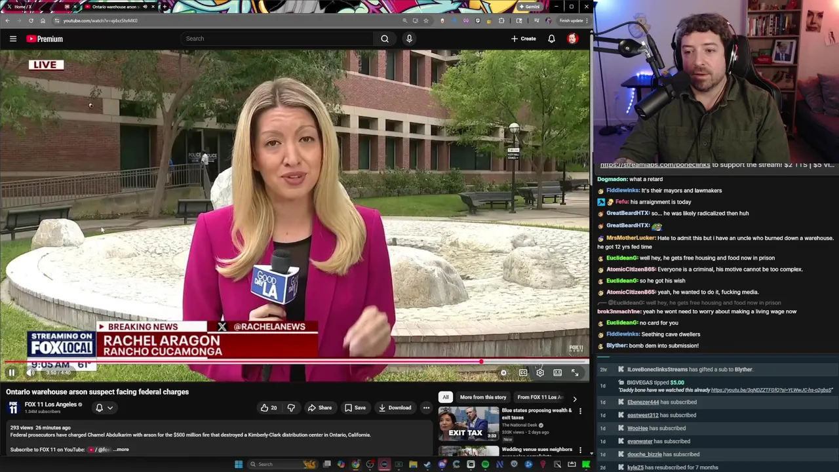
Task: Click the Create video button
Action: 524,39
